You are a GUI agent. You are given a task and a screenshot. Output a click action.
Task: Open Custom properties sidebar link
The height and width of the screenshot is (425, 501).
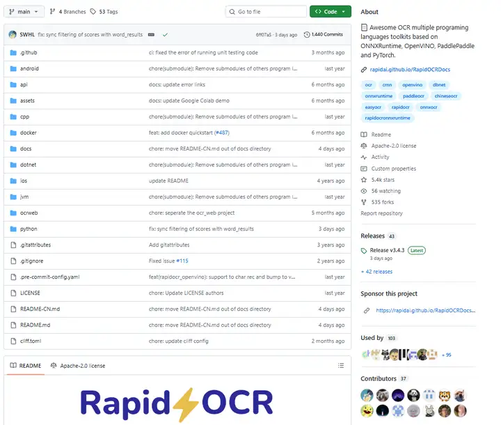pyautogui.click(x=388, y=169)
